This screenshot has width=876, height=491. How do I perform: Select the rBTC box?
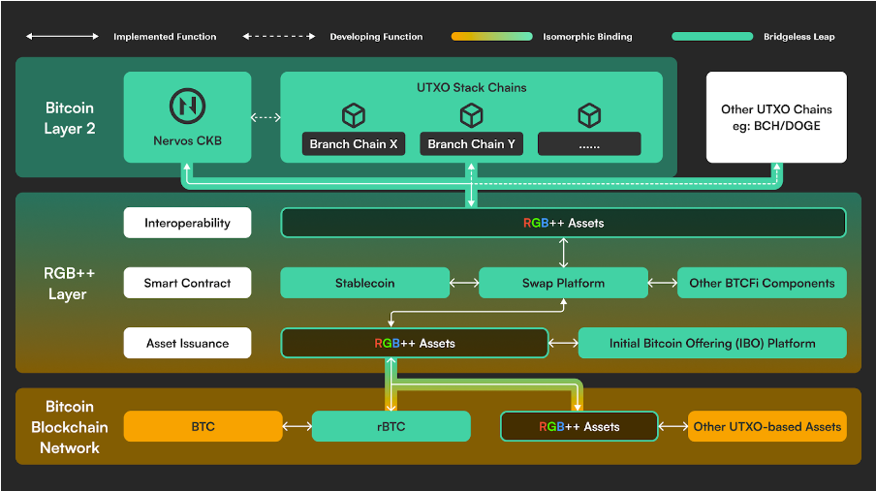coord(391,426)
